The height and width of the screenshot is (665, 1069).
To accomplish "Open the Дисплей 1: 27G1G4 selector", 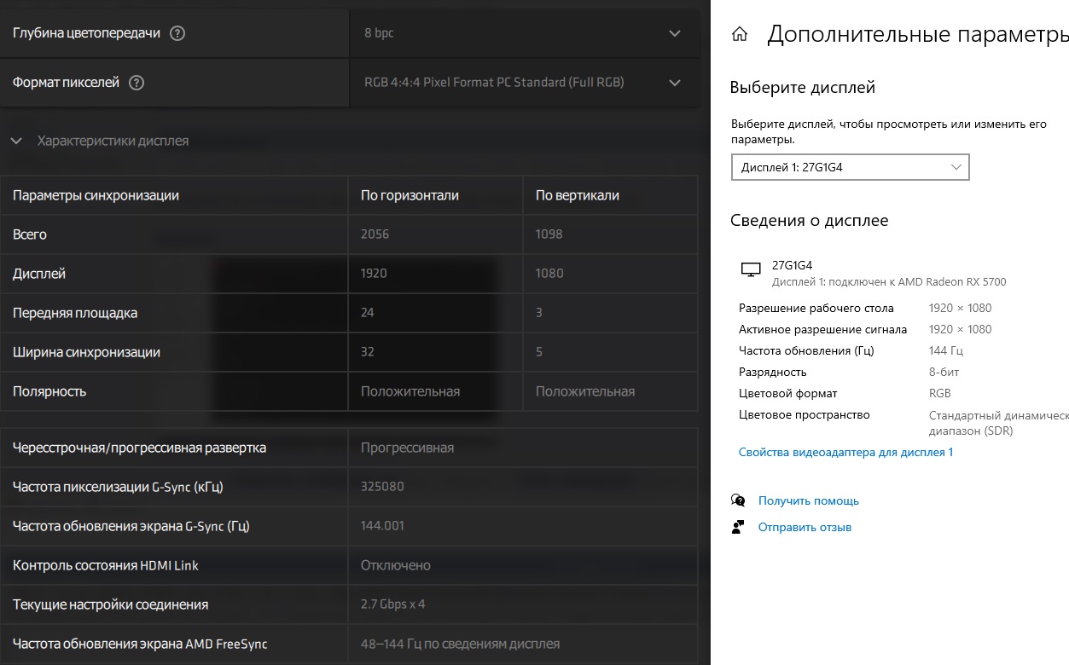I will 850,167.
